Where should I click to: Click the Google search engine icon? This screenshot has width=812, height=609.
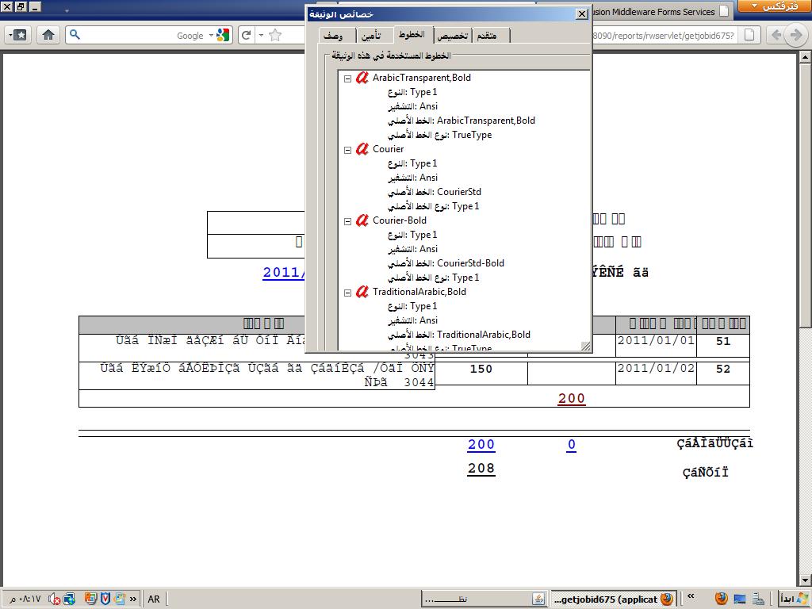point(222,35)
